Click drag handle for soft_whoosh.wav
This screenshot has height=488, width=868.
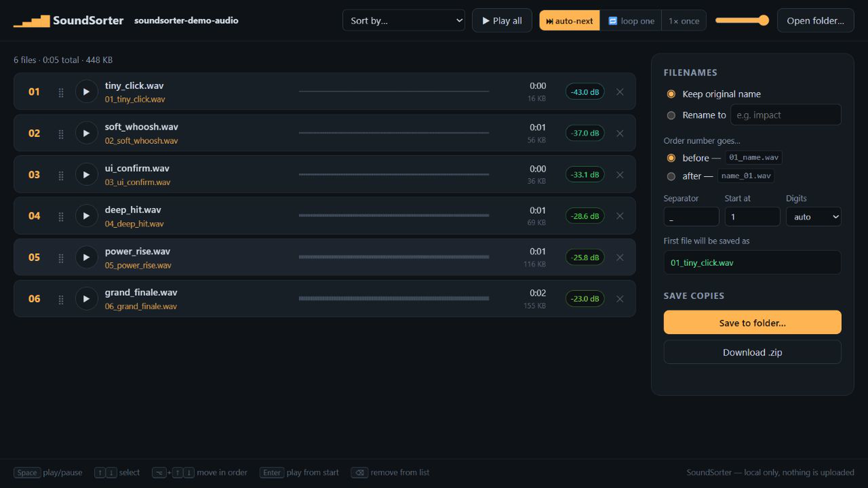pos(61,134)
